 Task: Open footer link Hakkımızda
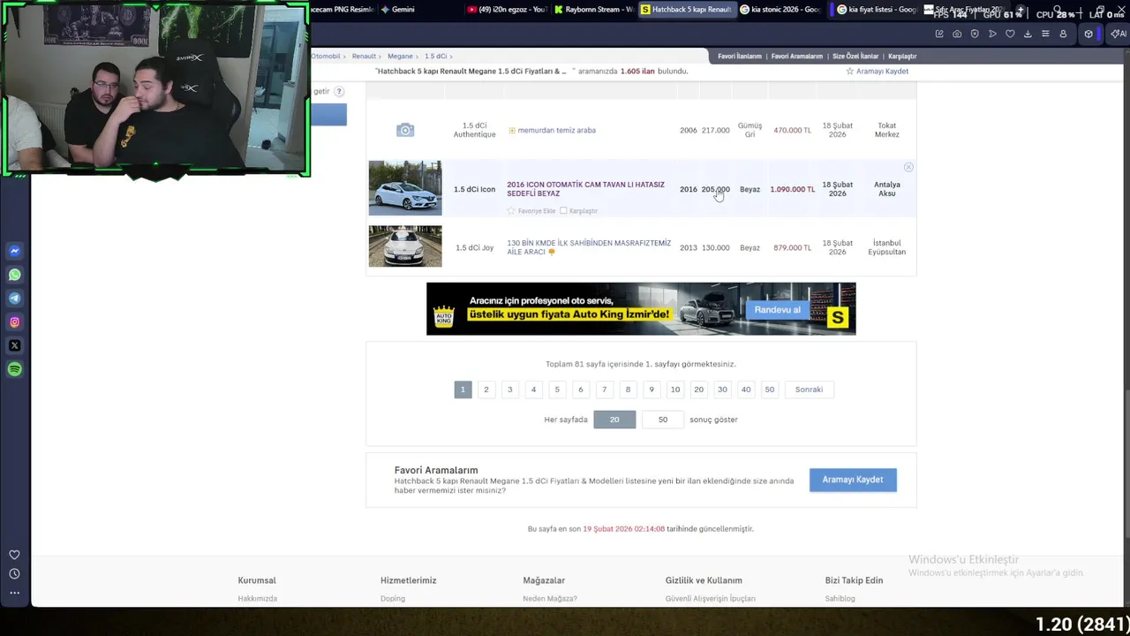point(258,599)
